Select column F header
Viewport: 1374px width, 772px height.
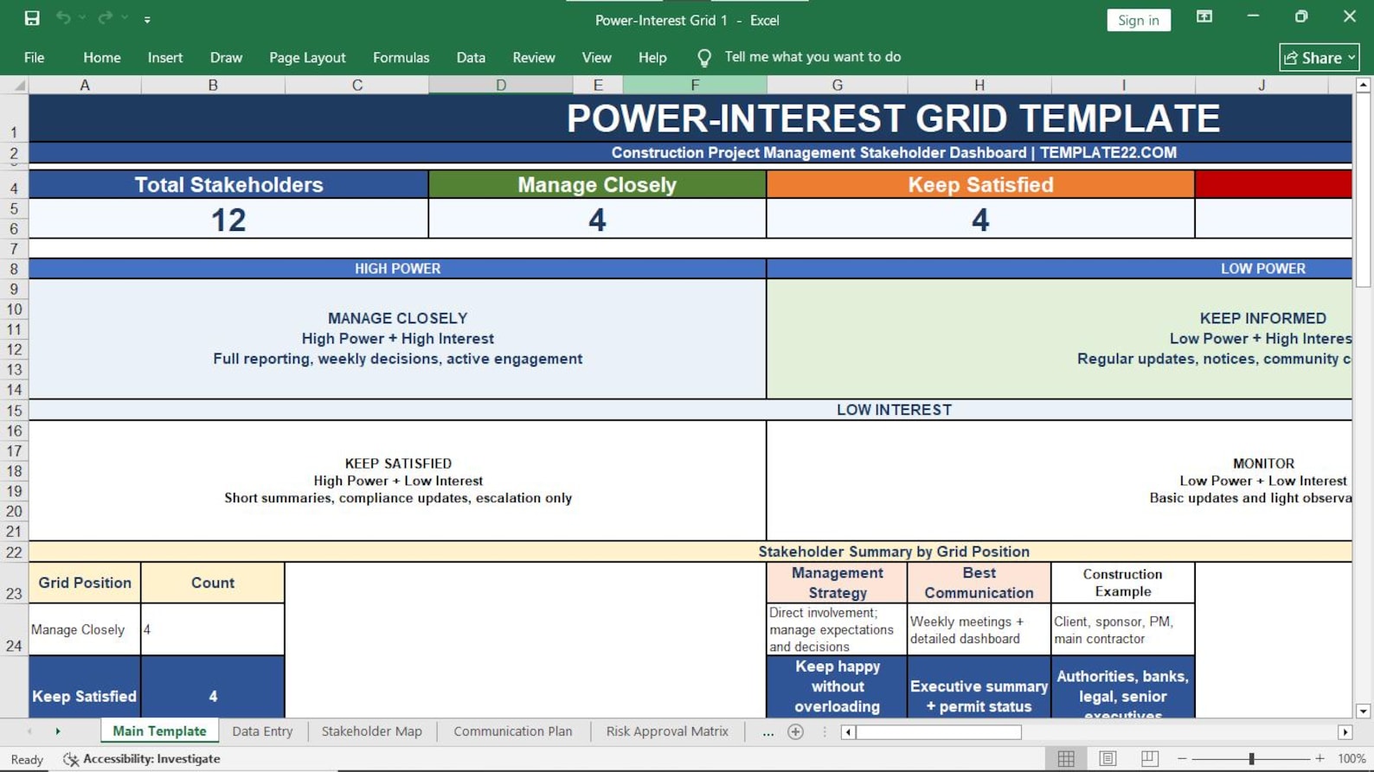coord(695,85)
